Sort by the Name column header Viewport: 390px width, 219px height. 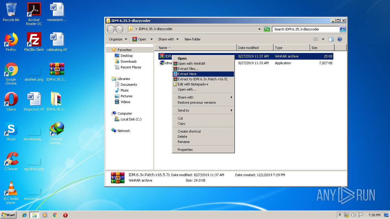[196, 48]
